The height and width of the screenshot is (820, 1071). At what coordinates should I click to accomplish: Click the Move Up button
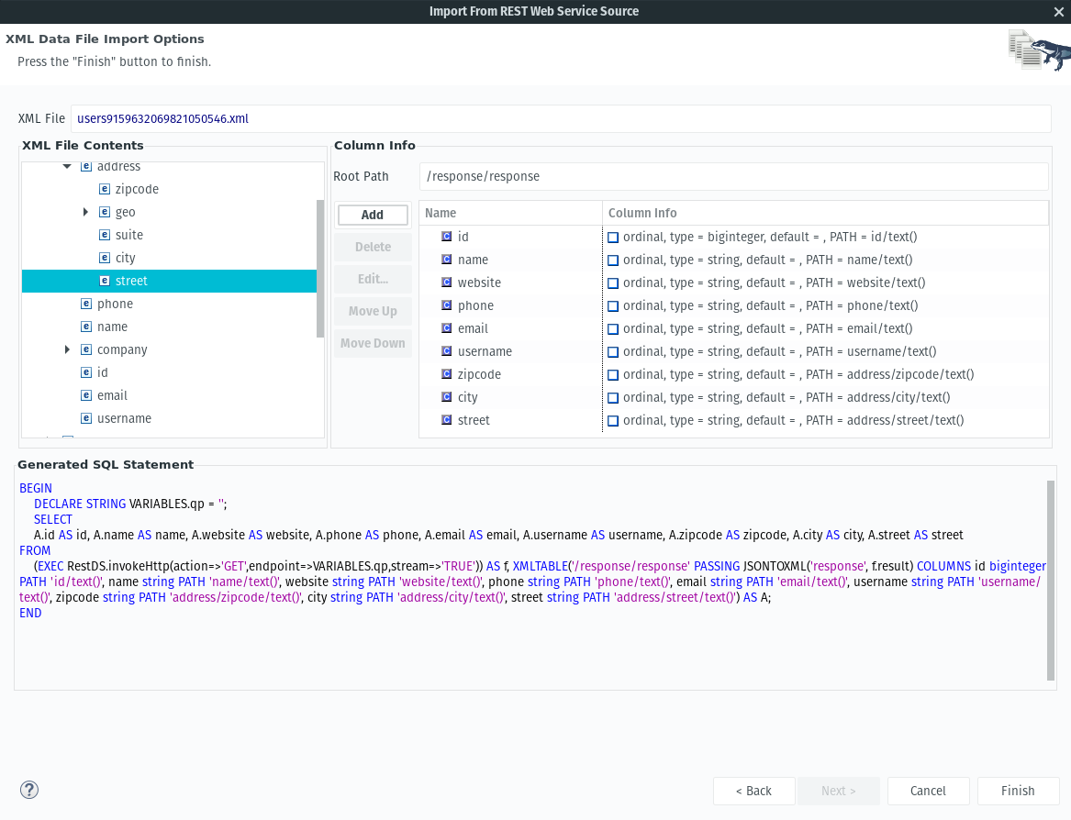373,311
